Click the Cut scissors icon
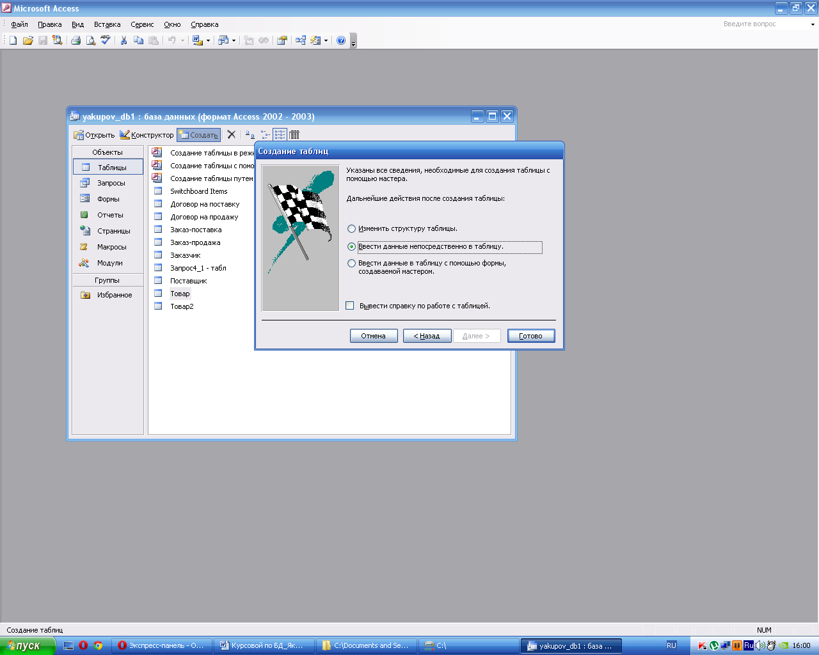This screenshot has width=819, height=655. pos(123,40)
